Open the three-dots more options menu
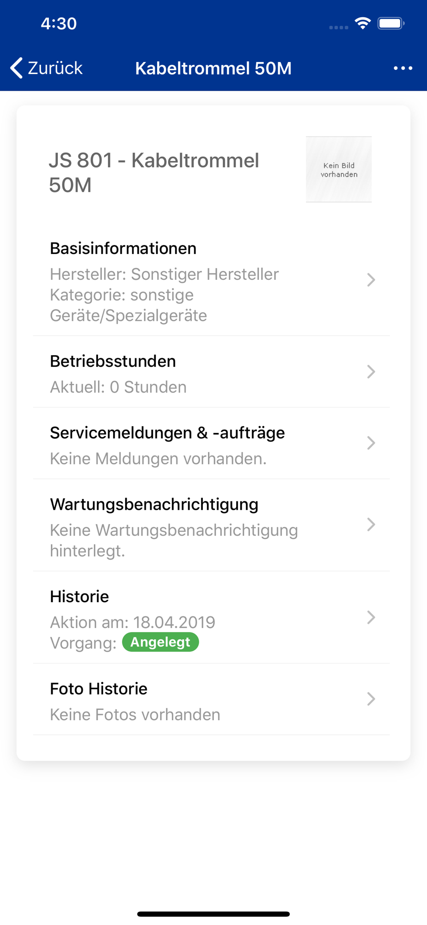 (x=403, y=68)
